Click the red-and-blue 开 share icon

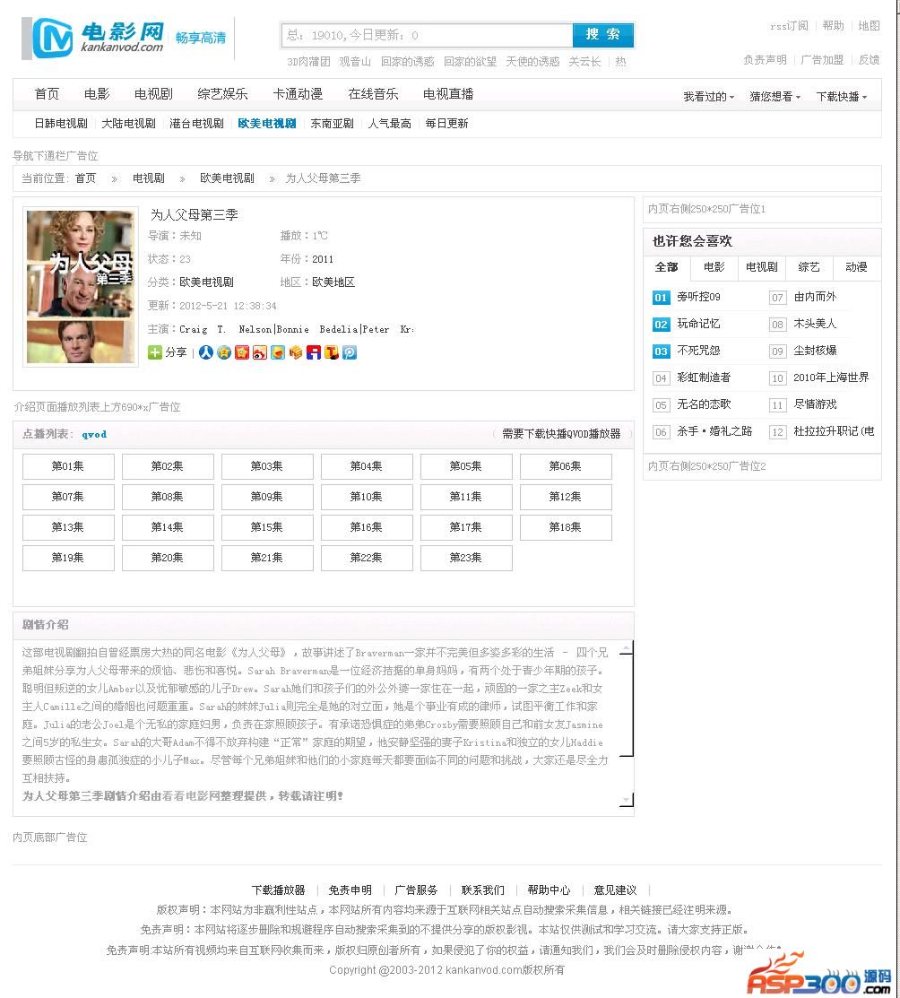coord(313,352)
